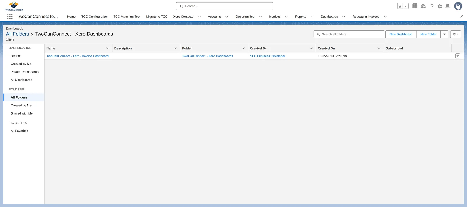Viewport: 467px width, 207px height.
Task: Open SOL Business Developer user link
Action: tap(268, 56)
